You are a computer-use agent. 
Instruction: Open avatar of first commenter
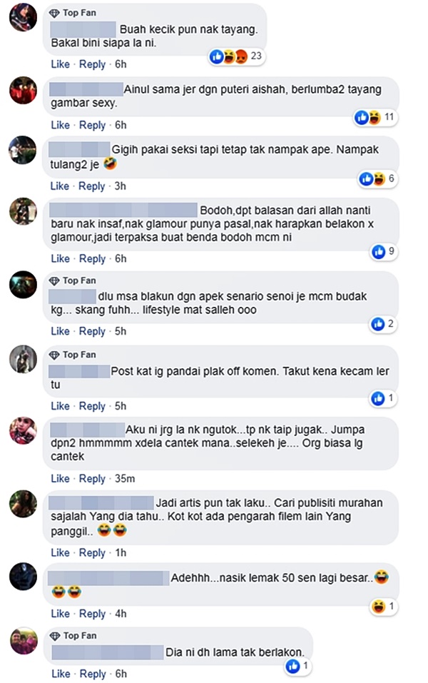coord(23,17)
